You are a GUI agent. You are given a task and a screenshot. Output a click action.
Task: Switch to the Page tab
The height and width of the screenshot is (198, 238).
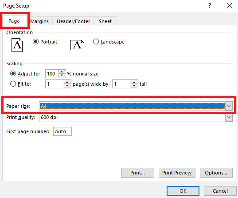14,21
